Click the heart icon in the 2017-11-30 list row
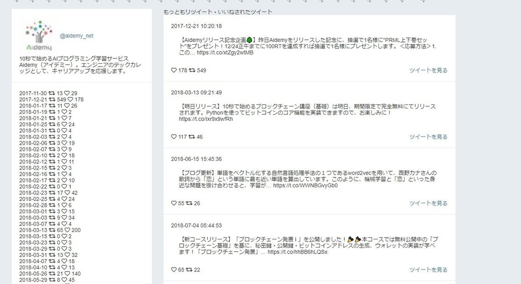 point(68,93)
